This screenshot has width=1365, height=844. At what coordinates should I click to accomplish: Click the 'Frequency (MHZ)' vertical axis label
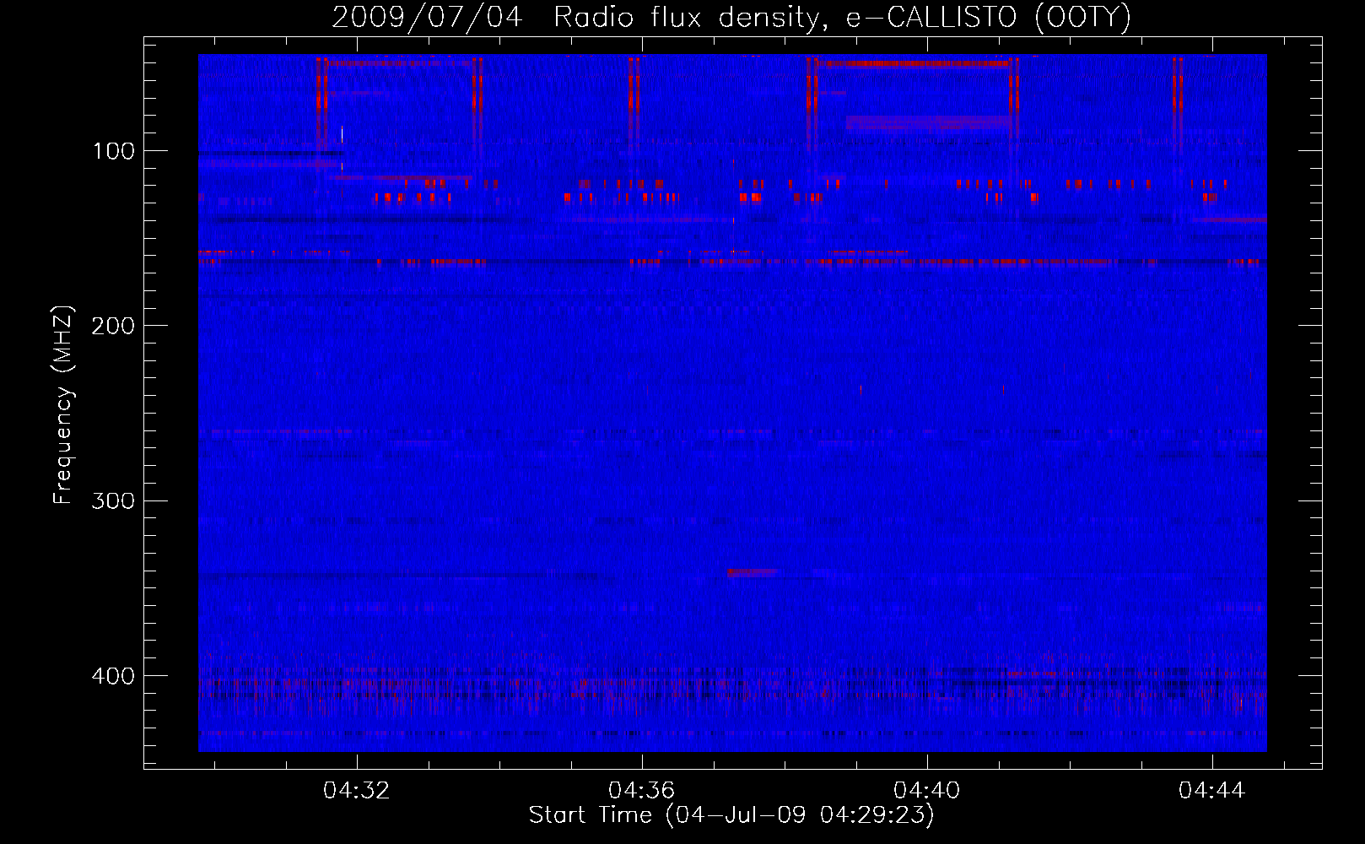point(63,404)
